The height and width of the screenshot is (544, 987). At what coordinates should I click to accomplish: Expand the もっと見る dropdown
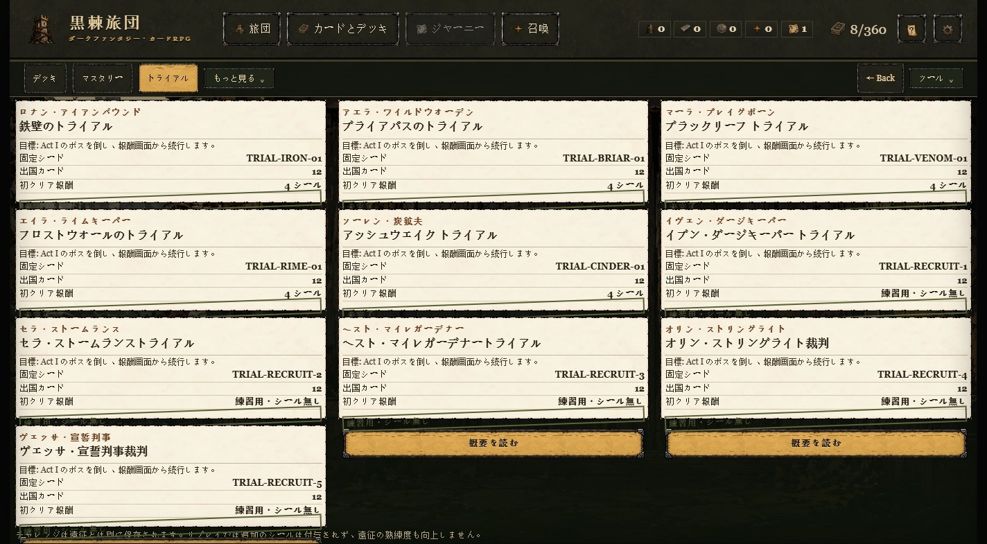click(x=239, y=78)
